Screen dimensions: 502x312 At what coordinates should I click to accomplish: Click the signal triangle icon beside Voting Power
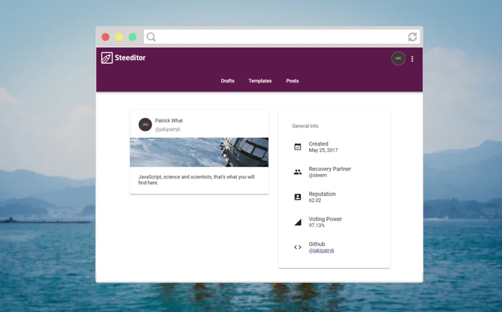tap(298, 222)
